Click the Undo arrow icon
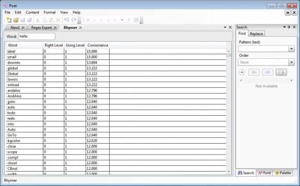Screen dimensions: 300x186 66,20
